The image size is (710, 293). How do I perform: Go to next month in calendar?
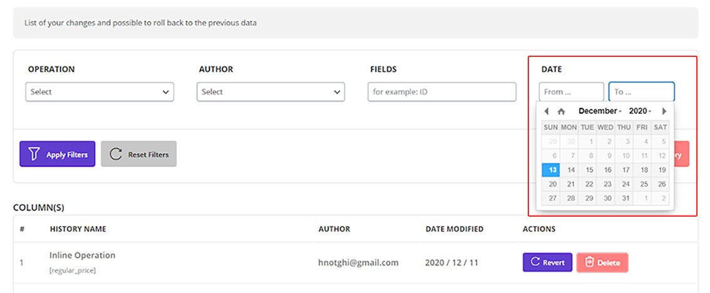click(x=664, y=111)
